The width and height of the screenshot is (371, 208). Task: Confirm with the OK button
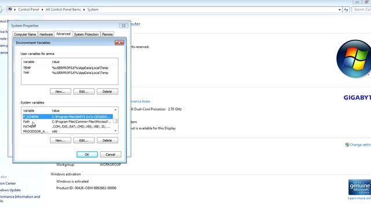click(x=87, y=154)
